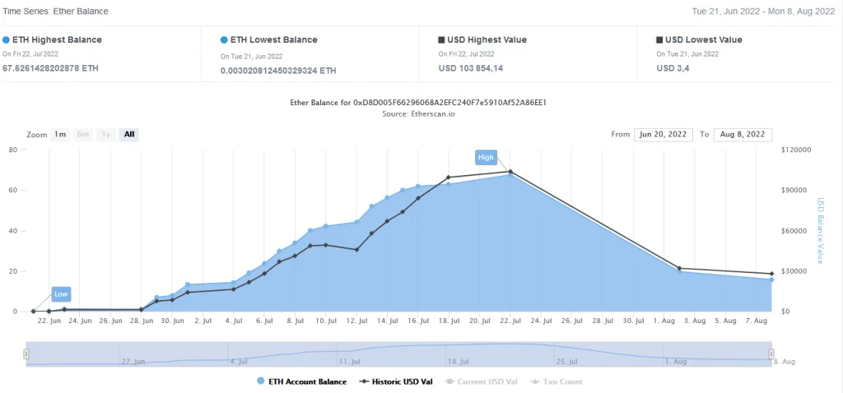Click the USD 3,4 value
The height and width of the screenshot is (393, 843).
[673, 69]
